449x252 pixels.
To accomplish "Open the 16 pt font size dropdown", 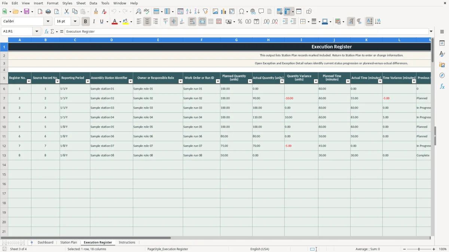I will (75, 22).
